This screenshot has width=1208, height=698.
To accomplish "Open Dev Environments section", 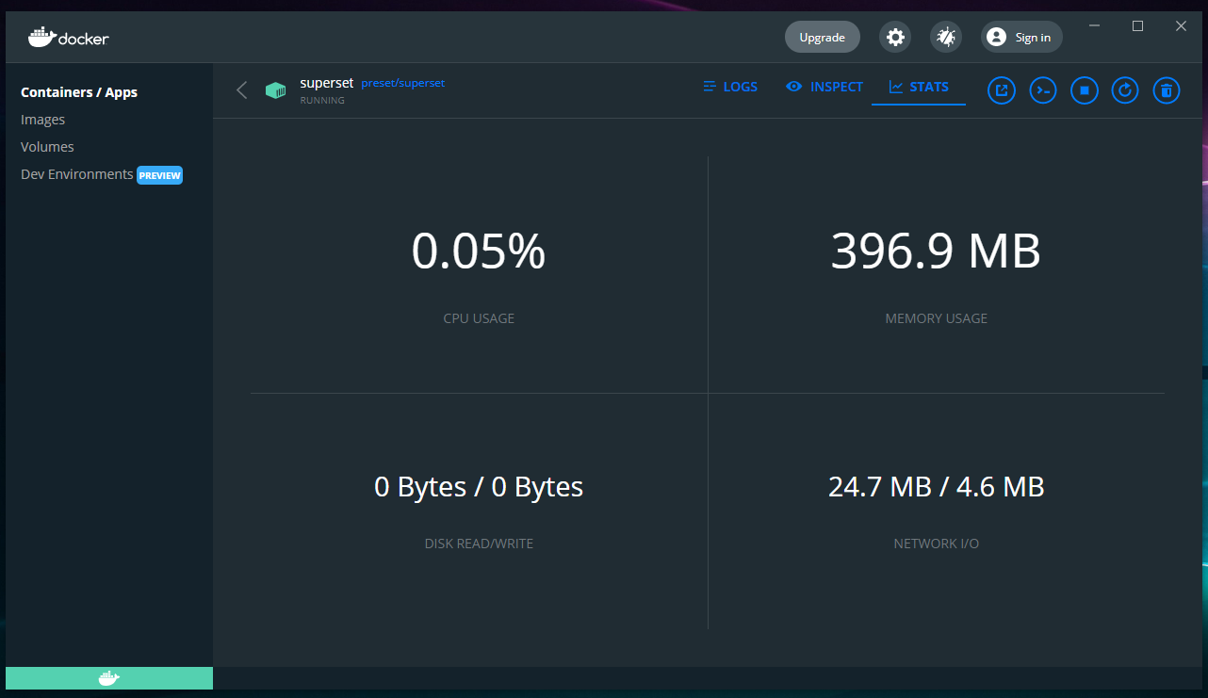I will click(x=77, y=174).
